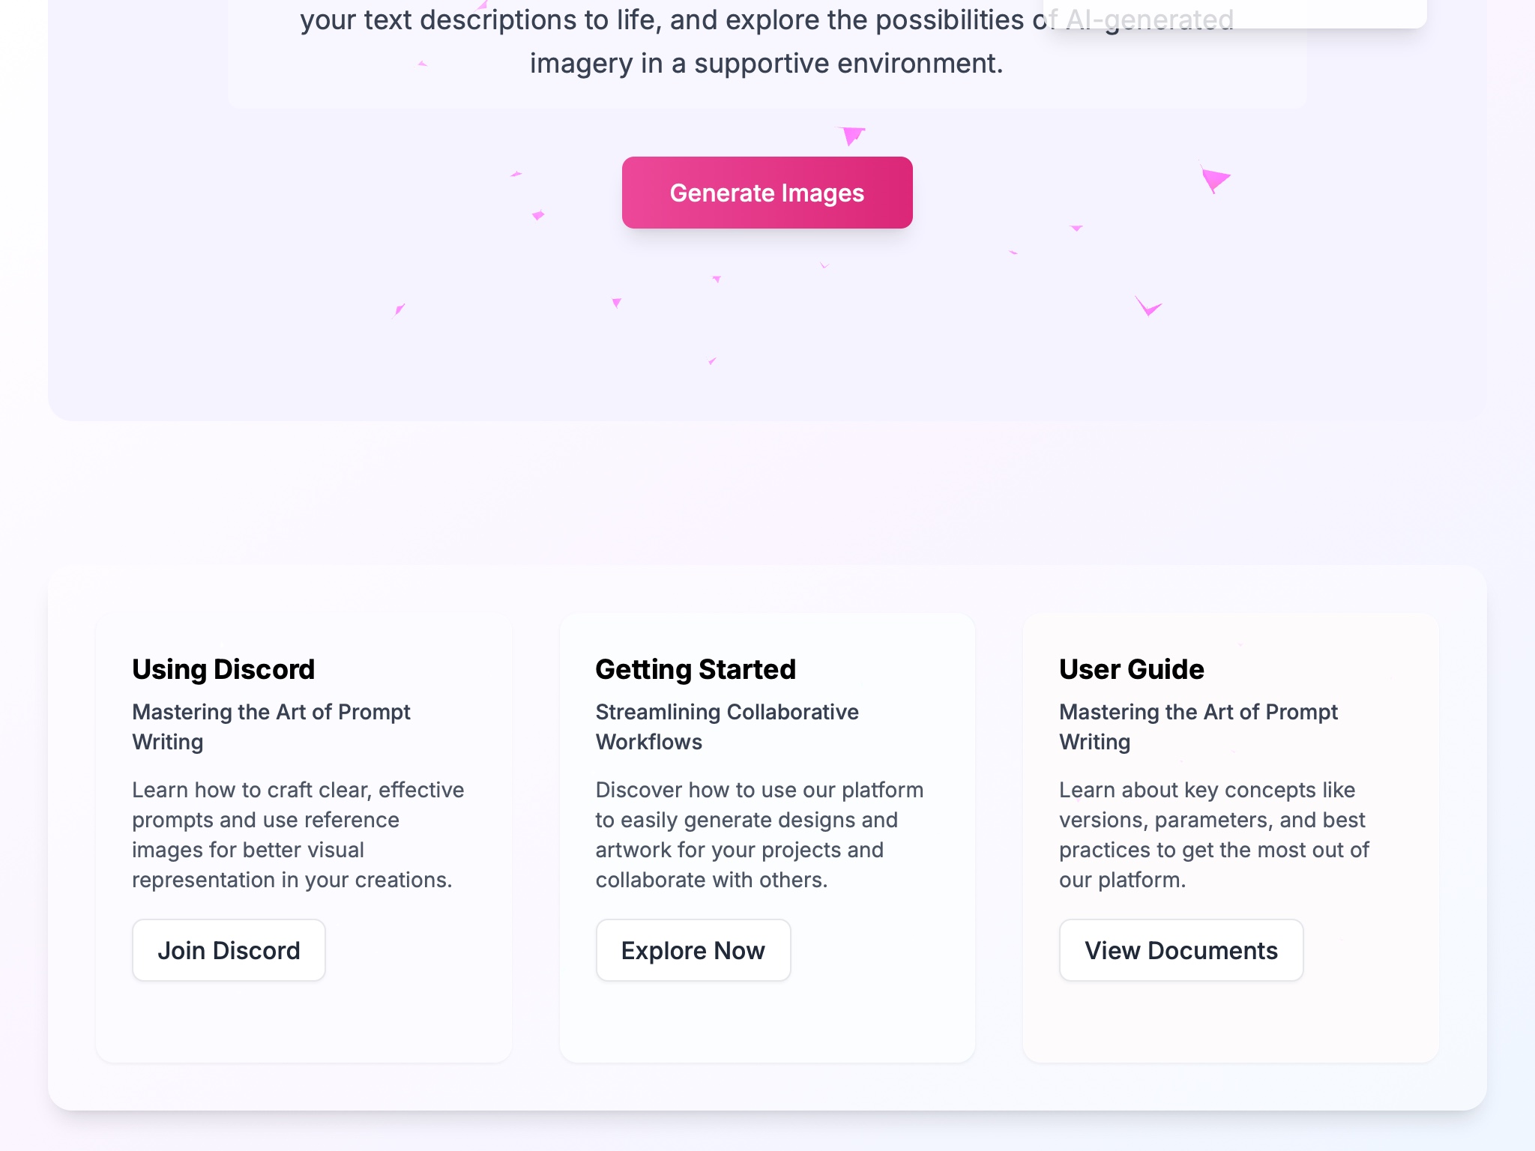Click the paragraph about generating designs and artwork

pyautogui.click(x=759, y=835)
